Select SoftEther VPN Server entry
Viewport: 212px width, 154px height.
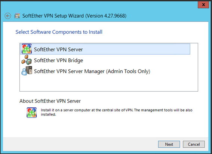(x=105, y=49)
